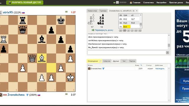Click Zvonokchess avatar in friends list
Image resolution: width=189 pixels, height=106 pixels.
[89, 69]
